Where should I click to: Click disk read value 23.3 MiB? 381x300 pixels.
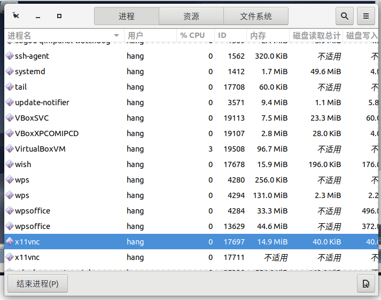click(325, 118)
